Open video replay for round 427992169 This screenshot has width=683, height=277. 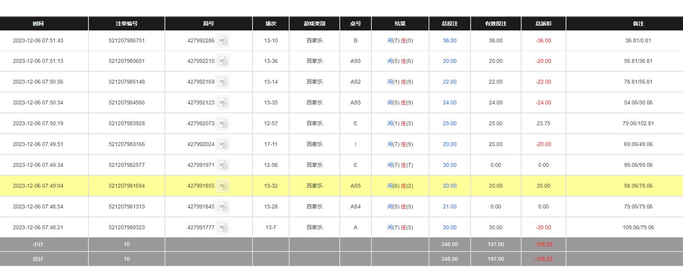coord(223,82)
